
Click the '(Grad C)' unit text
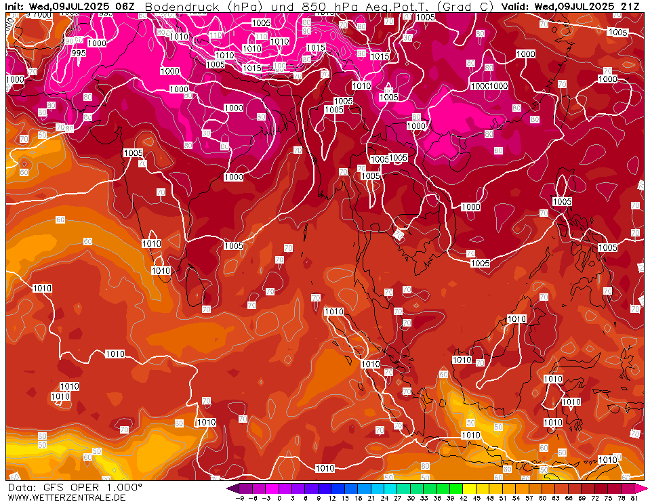[466, 7]
